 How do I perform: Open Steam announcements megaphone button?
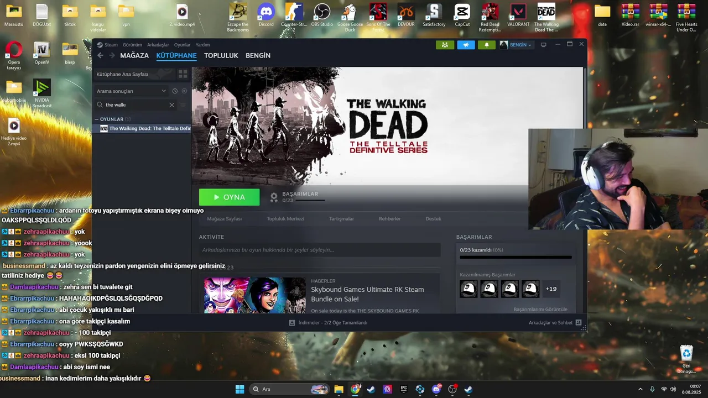[x=466, y=45]
